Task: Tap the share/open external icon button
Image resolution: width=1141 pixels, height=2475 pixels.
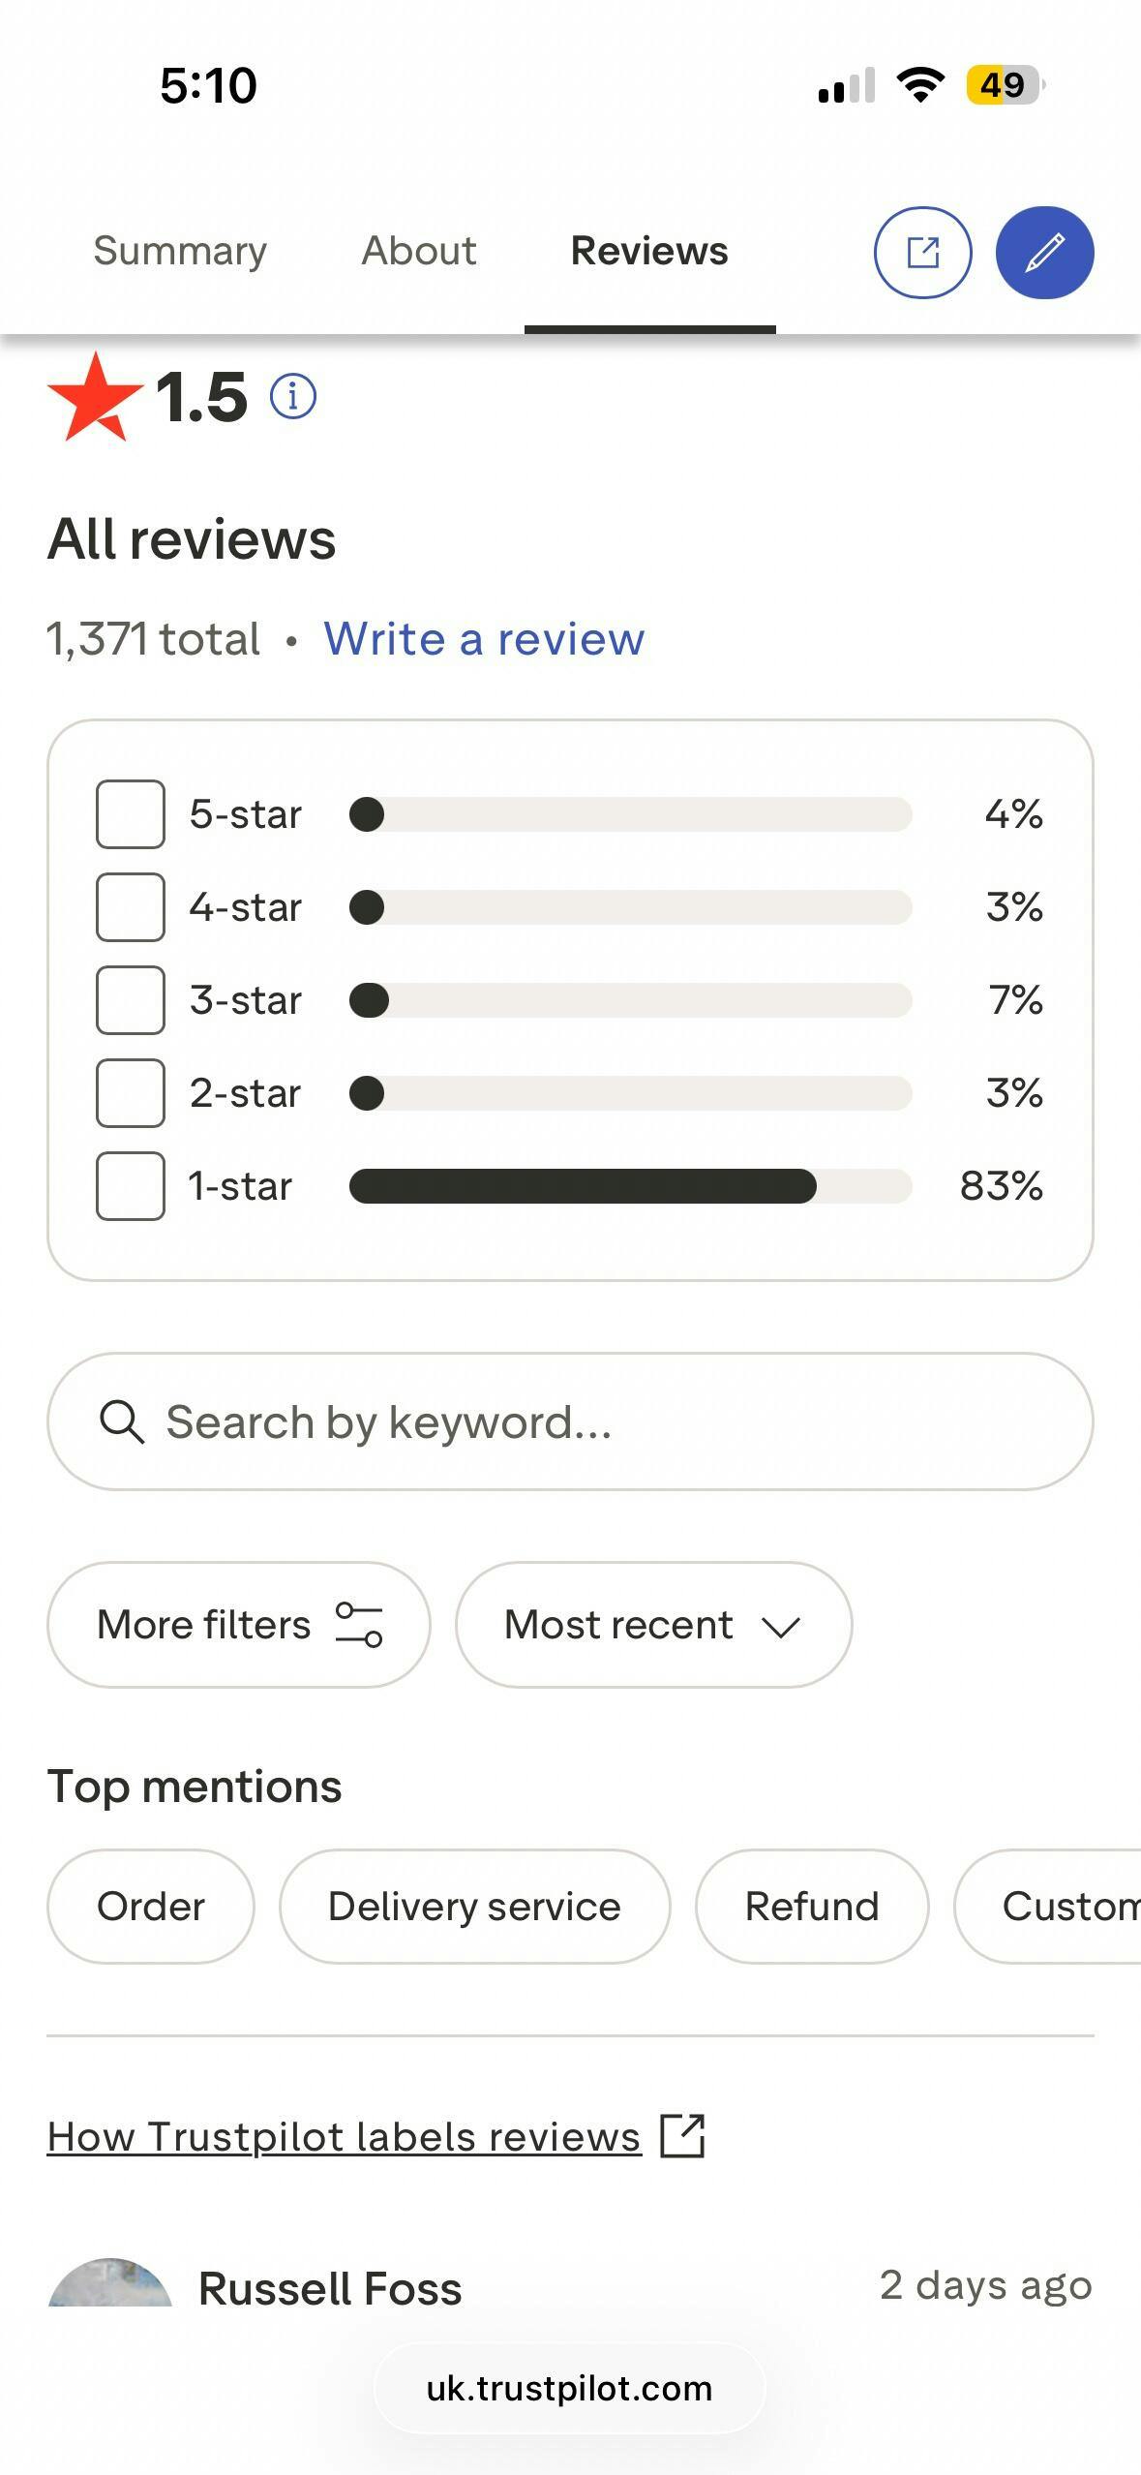Action: 922,253
